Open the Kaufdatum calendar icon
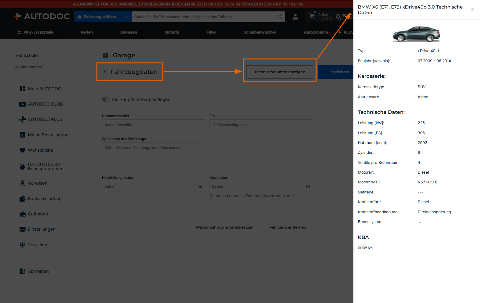The height and width of the screenshot is (303, 482). click(308, 186)
